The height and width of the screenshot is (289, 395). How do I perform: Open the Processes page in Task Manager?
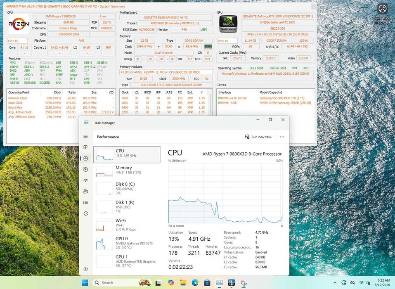click(x=86, y=147)
